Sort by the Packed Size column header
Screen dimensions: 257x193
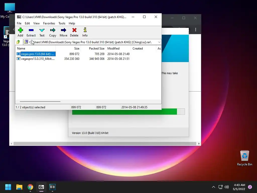coord(93,49)
